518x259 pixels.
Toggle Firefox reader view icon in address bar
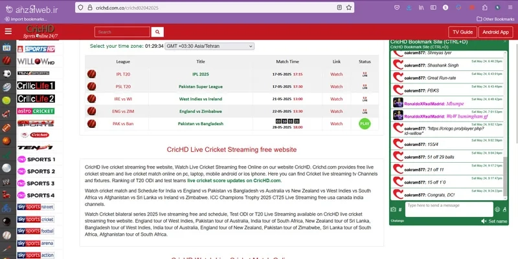point(339,8)
